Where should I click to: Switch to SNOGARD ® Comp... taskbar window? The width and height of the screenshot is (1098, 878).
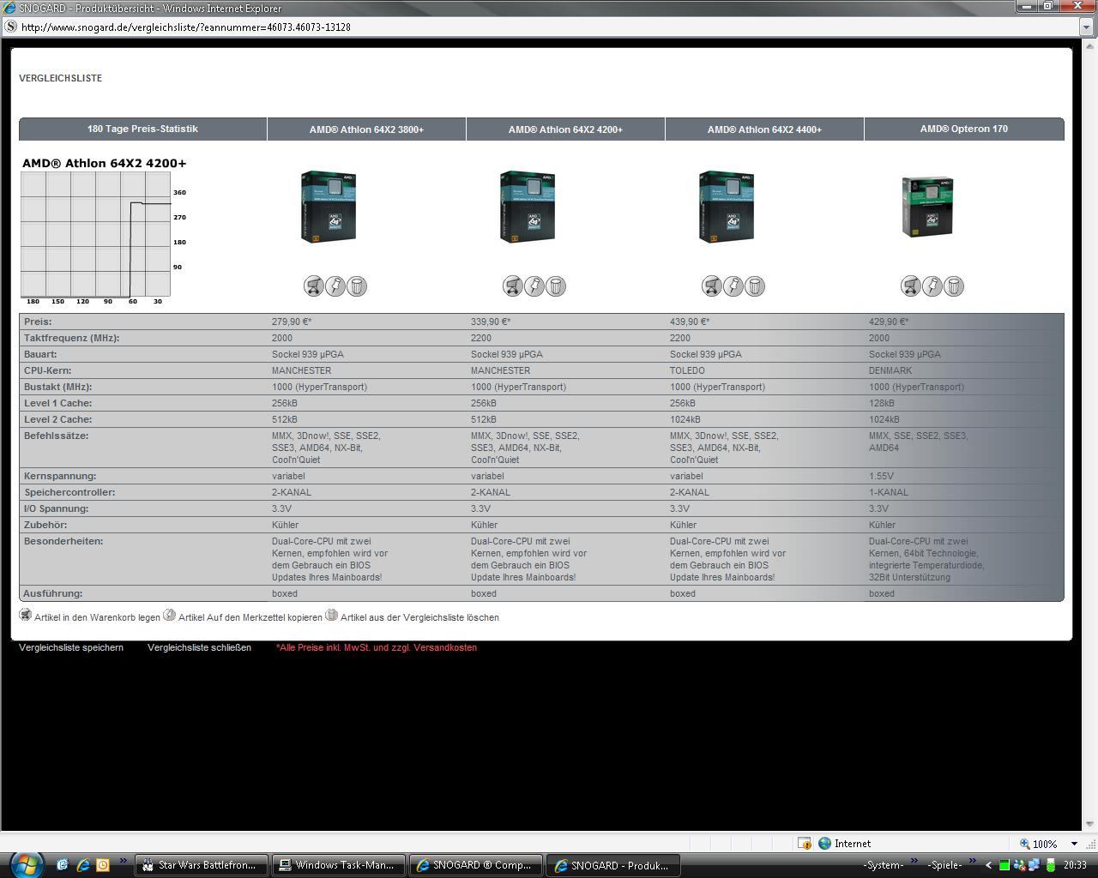tap(476, 865)
